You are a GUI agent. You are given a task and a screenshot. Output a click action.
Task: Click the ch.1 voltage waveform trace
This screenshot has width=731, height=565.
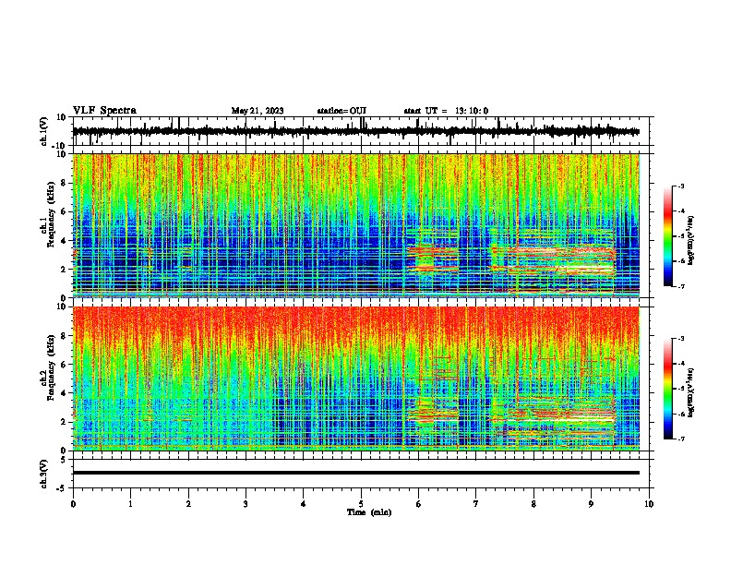click(355, 131)
